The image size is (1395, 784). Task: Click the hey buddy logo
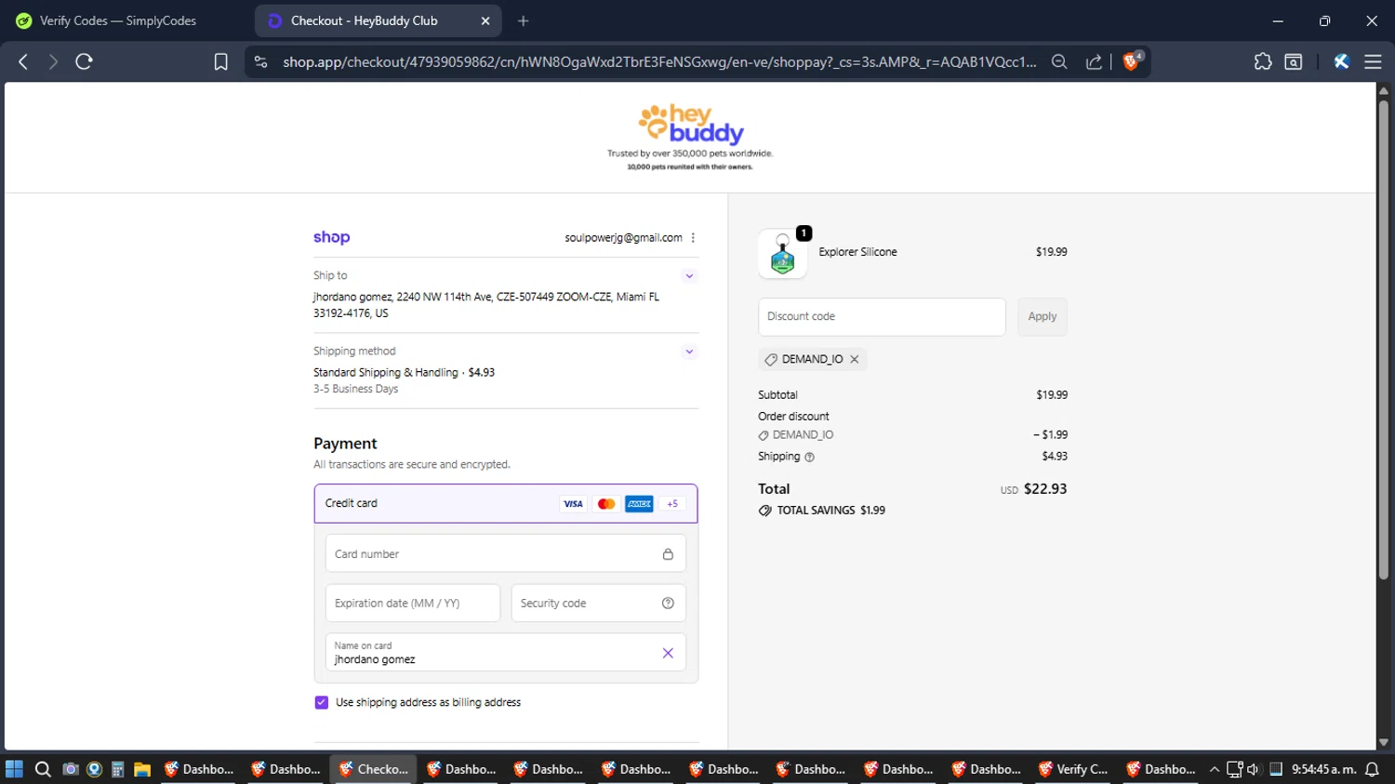[690, 125]
